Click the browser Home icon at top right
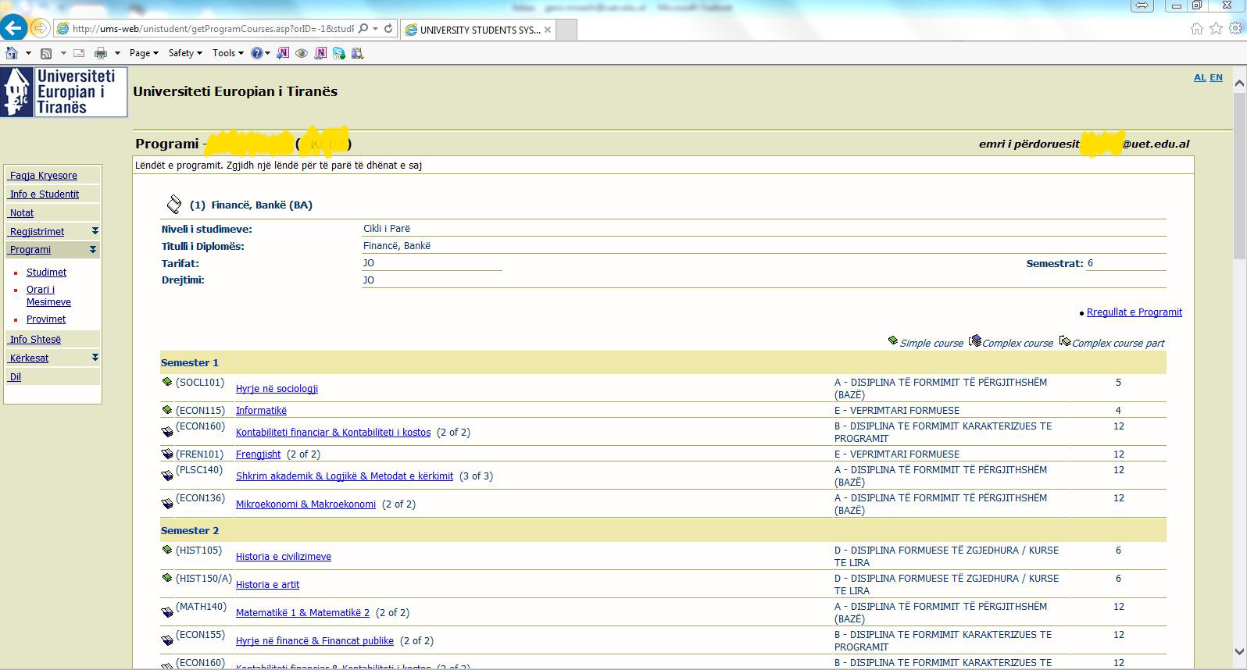Image resolution: width=1247 pixels, height=670 pixels. [x=1197, y=29]
